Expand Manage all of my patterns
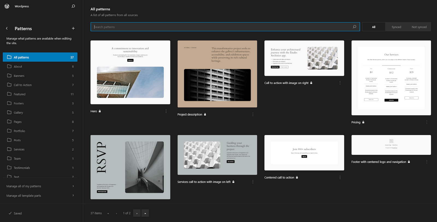This screenshot has width=437, height=222. [40, 186]
